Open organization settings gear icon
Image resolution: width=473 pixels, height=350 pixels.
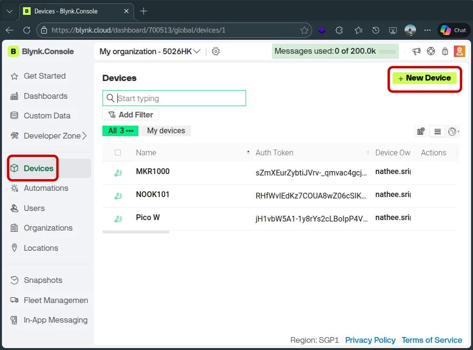click(216, 51)
